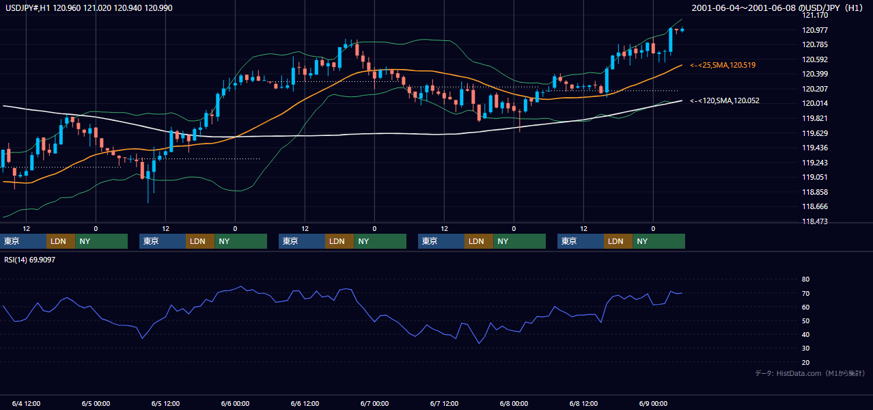The width and height of the screenshot is (873, 410).
Task: Click the 119.051 price axis label
Action: (x=816, y=177)
